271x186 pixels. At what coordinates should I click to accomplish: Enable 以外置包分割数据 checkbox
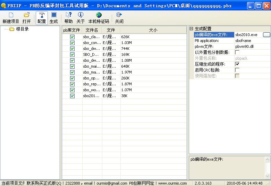tap(237, 52)
